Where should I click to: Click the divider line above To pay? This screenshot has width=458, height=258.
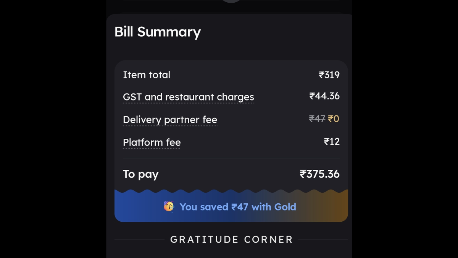pos(231,158)
